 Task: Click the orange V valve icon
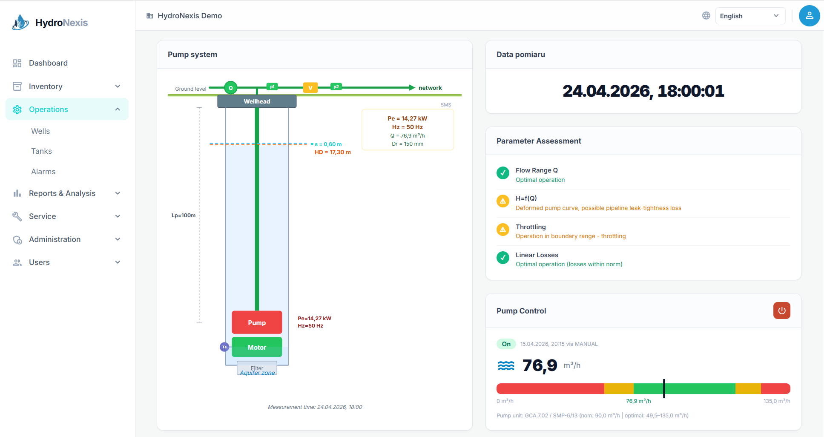pyautogui.click(x=310, y=88)
